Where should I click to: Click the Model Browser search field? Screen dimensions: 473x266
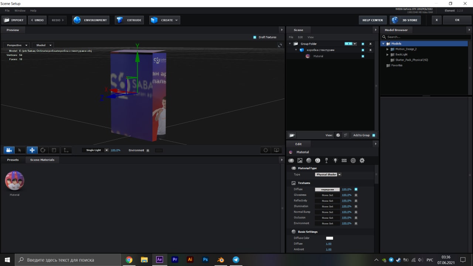[x=425, y=37]
